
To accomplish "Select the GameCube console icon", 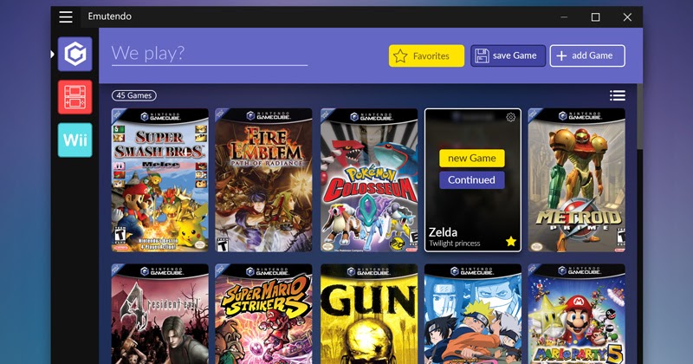I will tap(74, 54).
